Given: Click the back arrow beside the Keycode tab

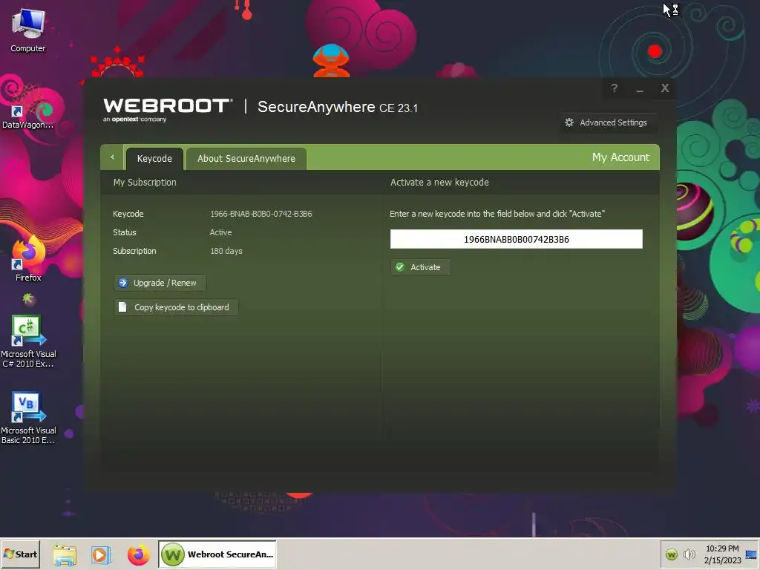Looking at the screenshot, I should click(x=112, y=157).
